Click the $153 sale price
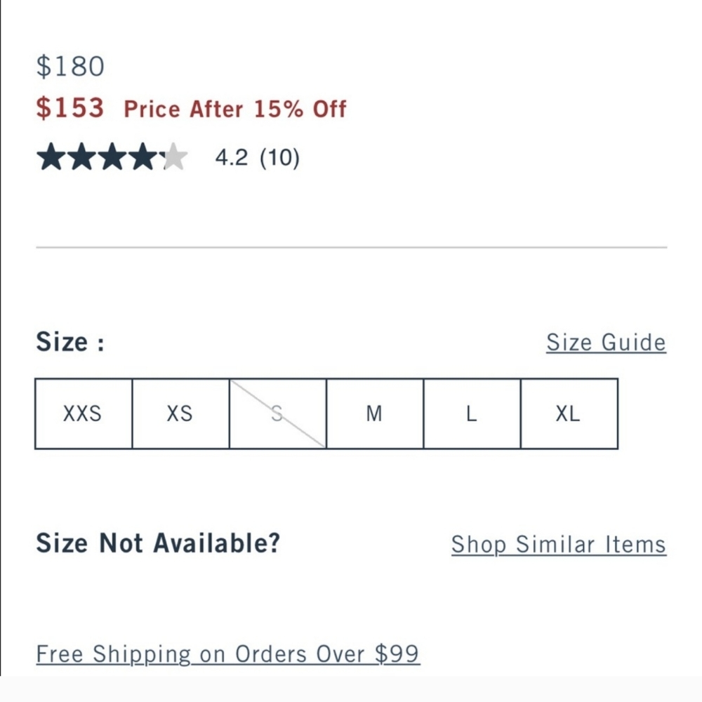 69,108
